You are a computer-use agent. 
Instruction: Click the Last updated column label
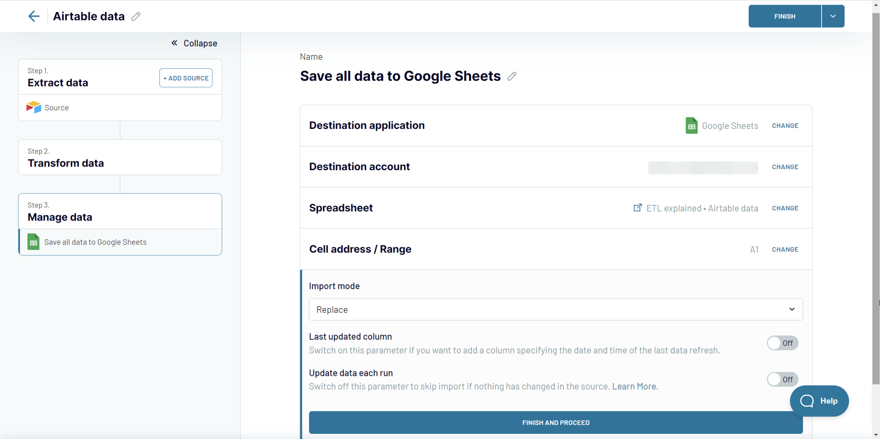point(351,337)
